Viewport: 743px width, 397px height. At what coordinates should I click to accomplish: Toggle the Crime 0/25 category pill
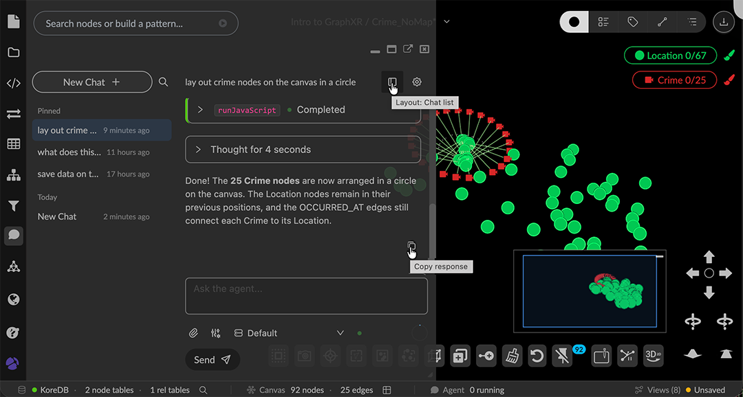point(675,80)
